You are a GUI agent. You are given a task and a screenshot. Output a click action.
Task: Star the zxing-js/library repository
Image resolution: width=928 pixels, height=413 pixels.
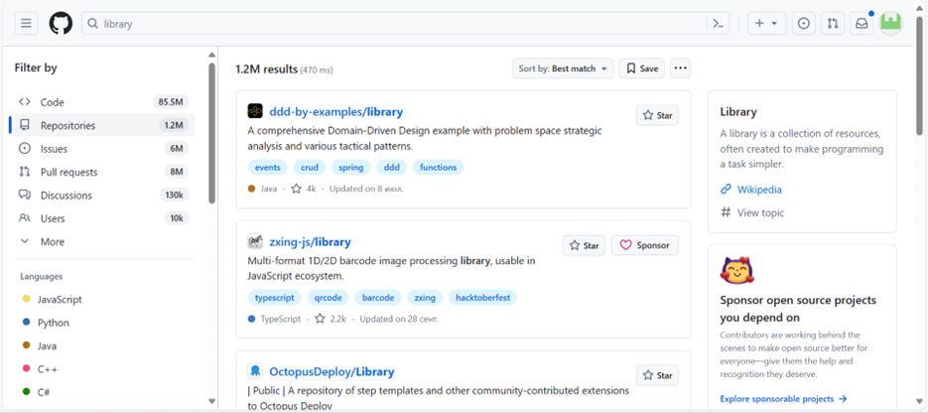tap(585, 245)
